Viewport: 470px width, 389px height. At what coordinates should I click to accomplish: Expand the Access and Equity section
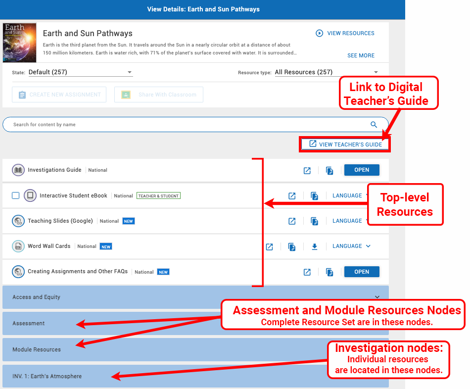(195, 297)
